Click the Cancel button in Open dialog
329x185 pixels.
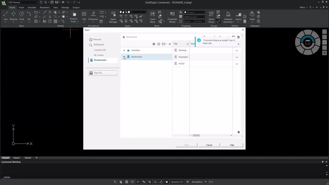point(209,145)
